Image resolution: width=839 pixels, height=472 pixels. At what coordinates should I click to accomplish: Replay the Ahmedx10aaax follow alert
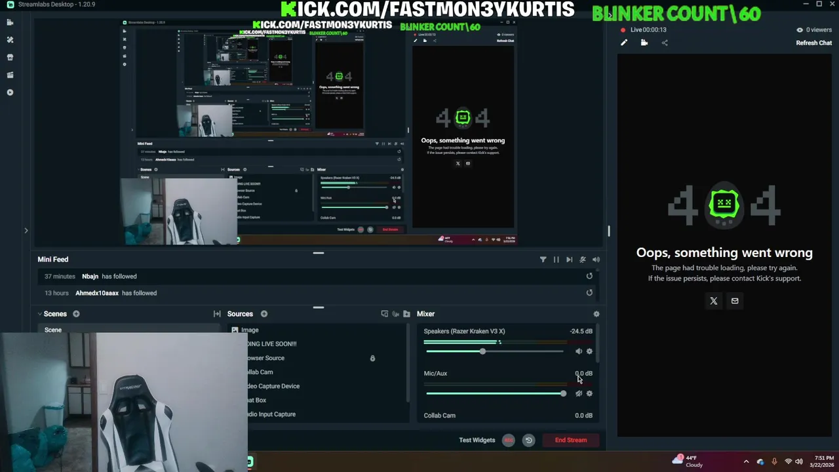589,293
